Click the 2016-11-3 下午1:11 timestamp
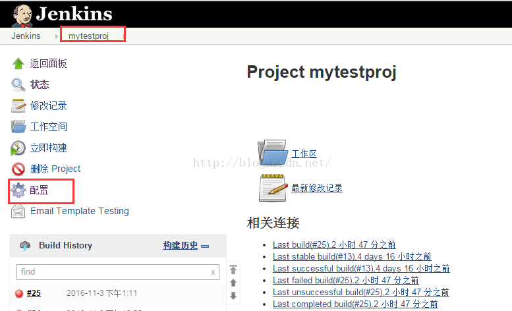The width and height of the screenshot is (512, 311). 102,293
